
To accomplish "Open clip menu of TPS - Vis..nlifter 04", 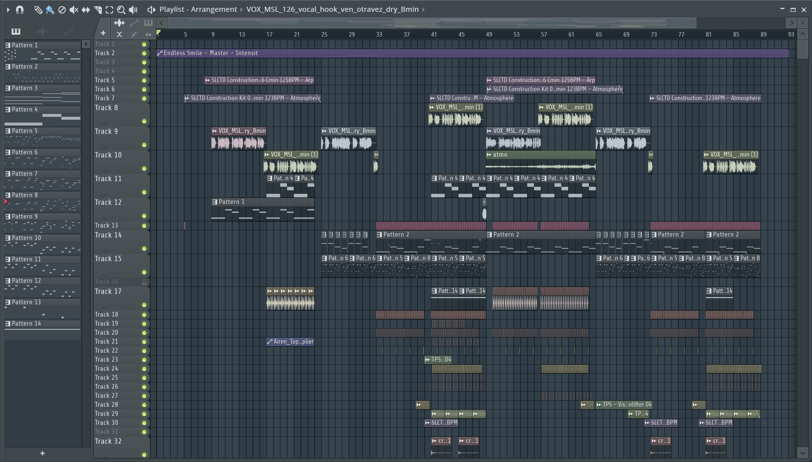I will pos(599,405).
